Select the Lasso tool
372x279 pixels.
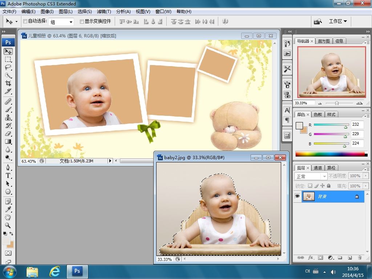coord(8,67)
